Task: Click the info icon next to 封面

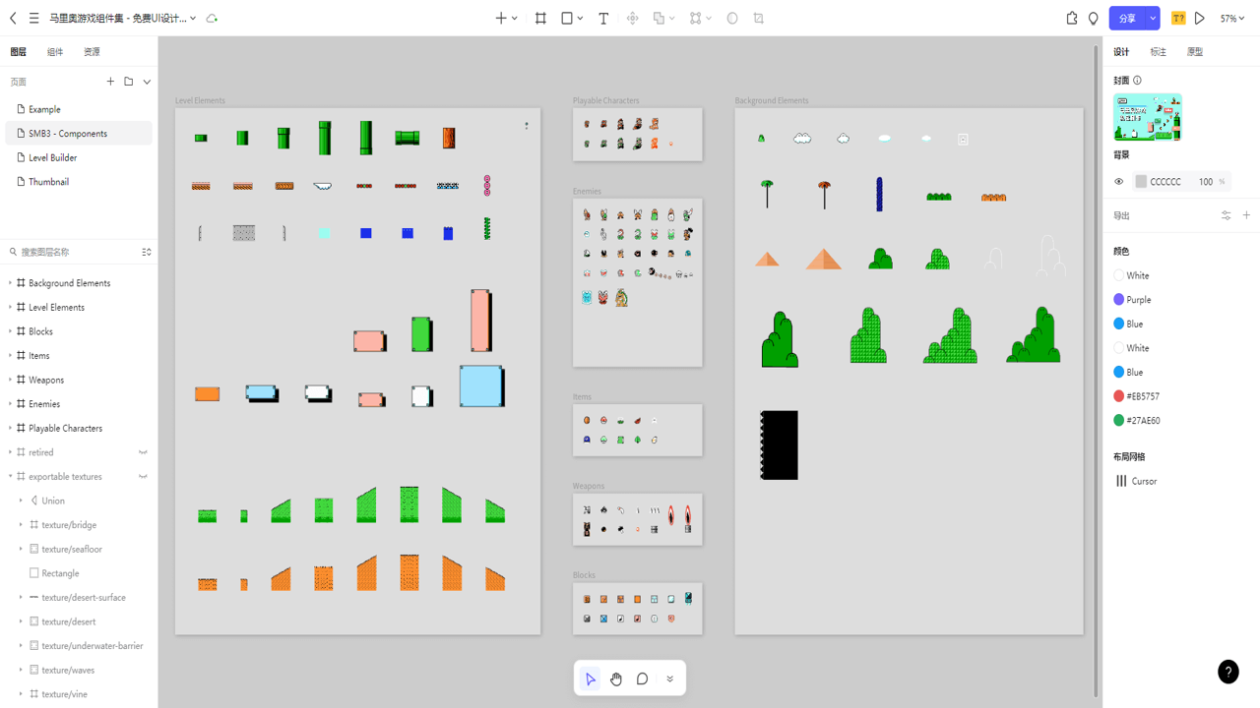Action: click(x=1137, y=81)
